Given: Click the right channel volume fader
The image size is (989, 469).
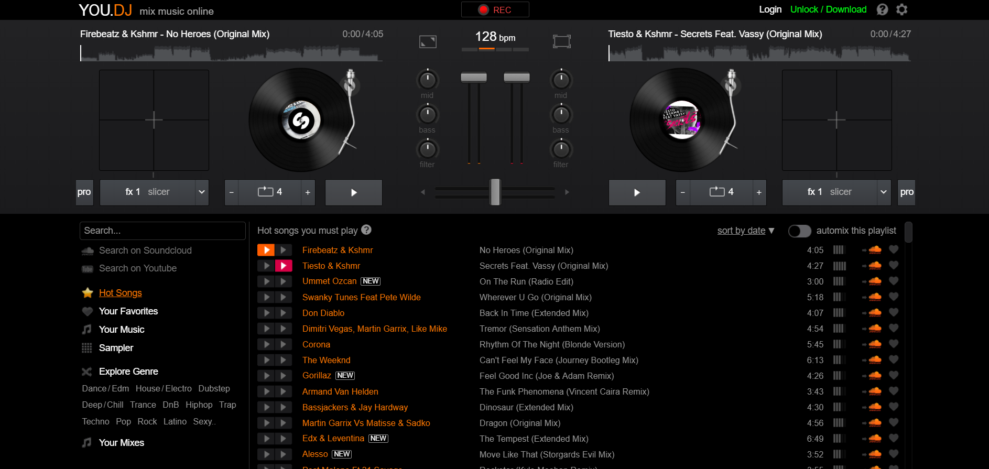Looking at the screenshot, I should click(517, 78).
